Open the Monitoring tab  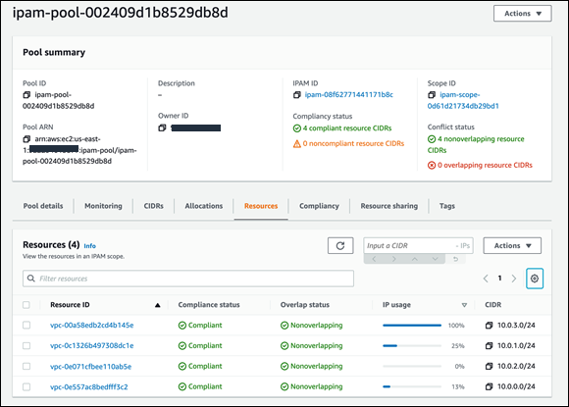[x=103, y=206]
